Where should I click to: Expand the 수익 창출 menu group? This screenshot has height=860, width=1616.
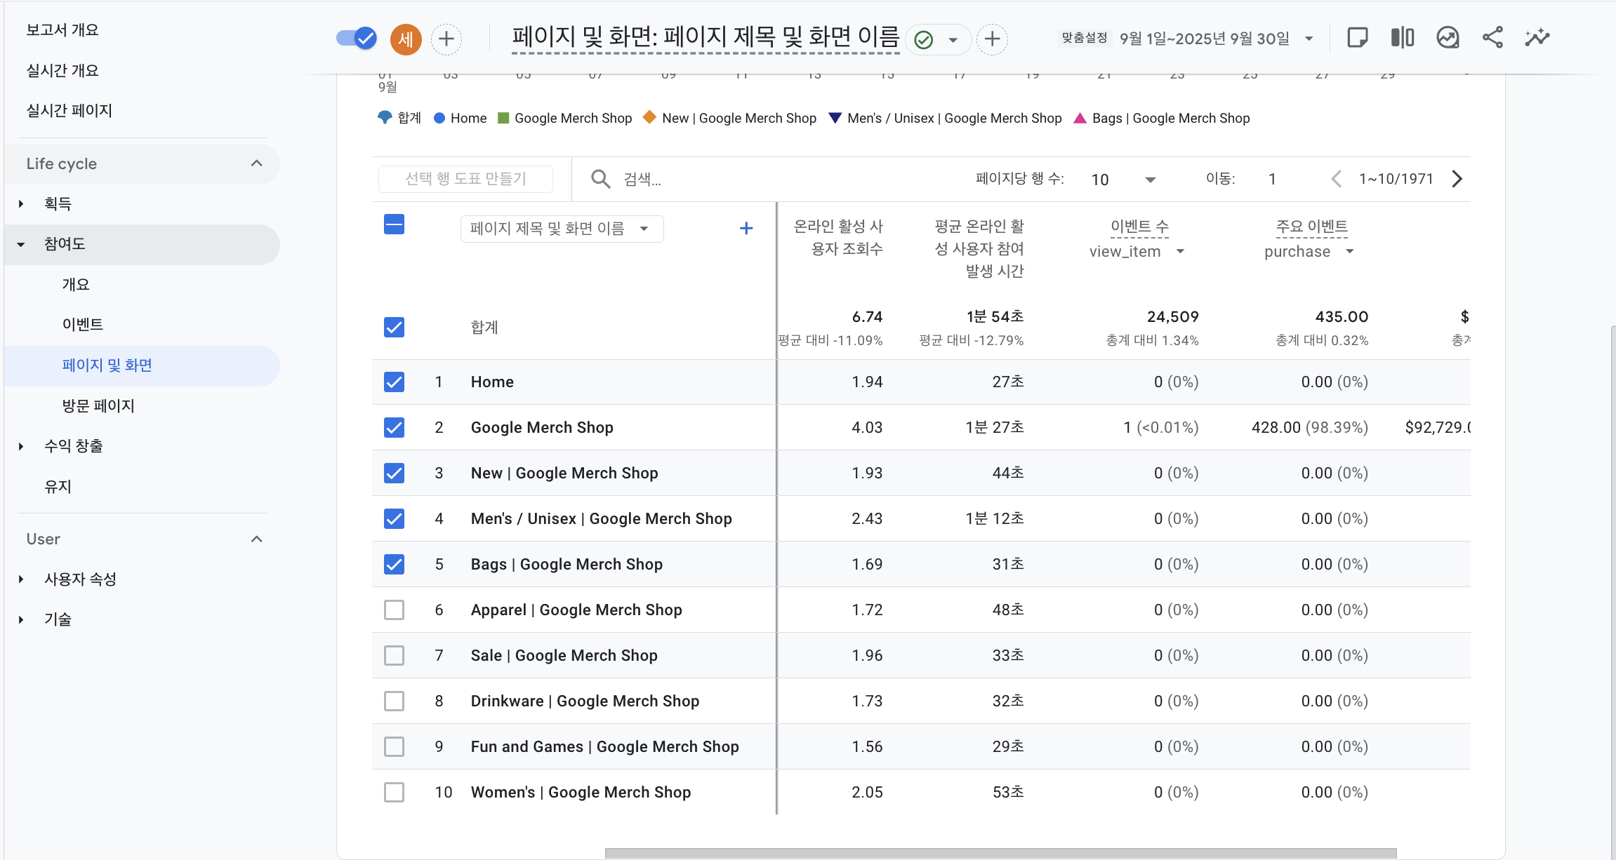21,446
